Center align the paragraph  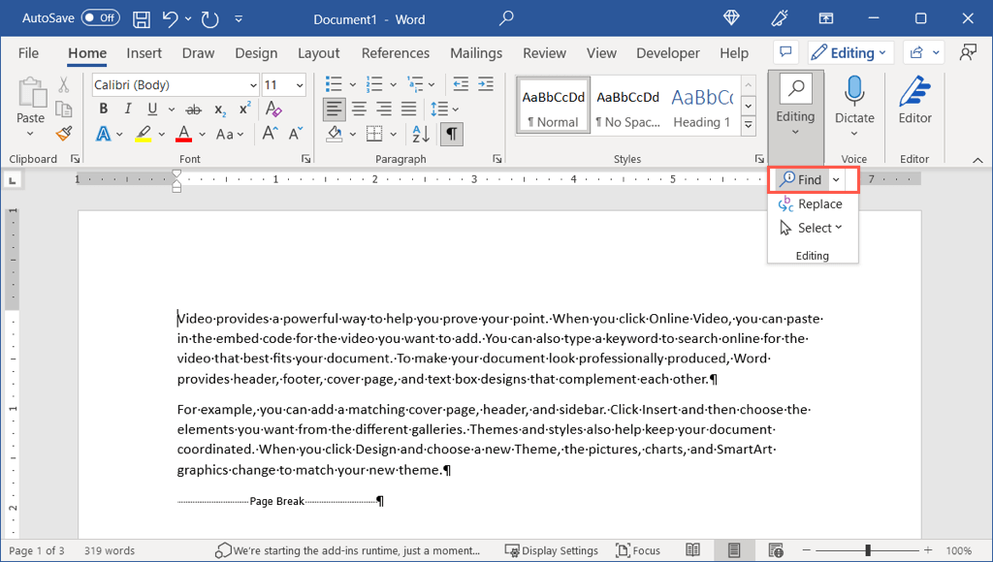click(359, 109)
